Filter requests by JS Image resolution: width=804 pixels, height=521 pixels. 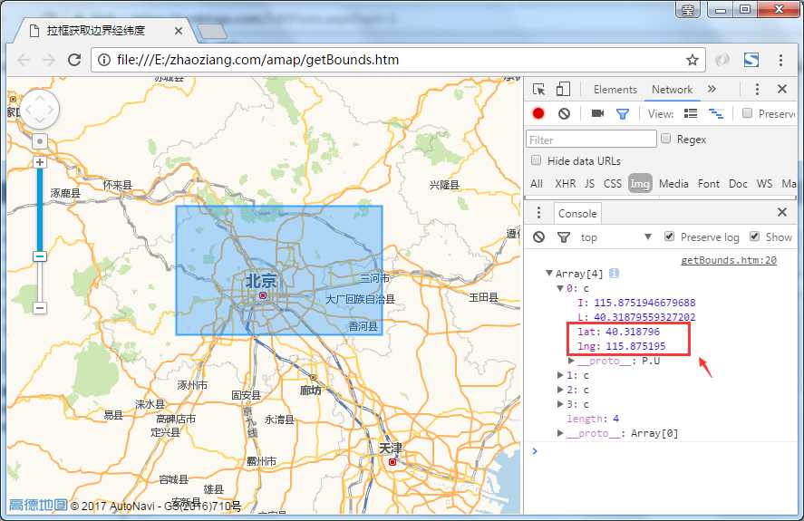[x=590, y=184]
